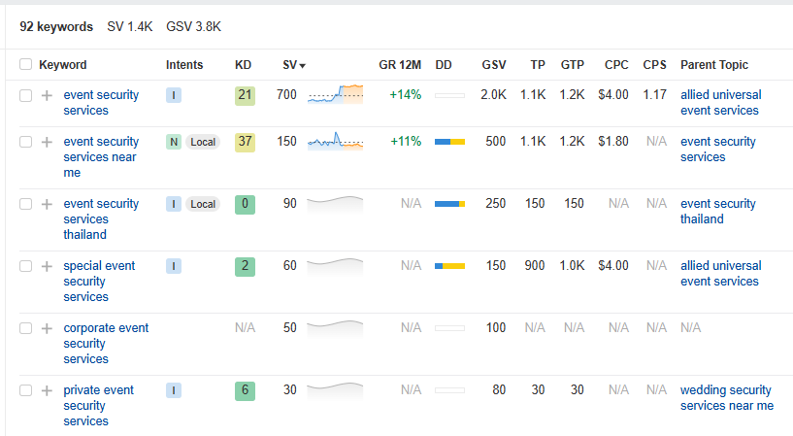Click the CPC column header
This screenshot has height=436, width=793.
(616, 65)
